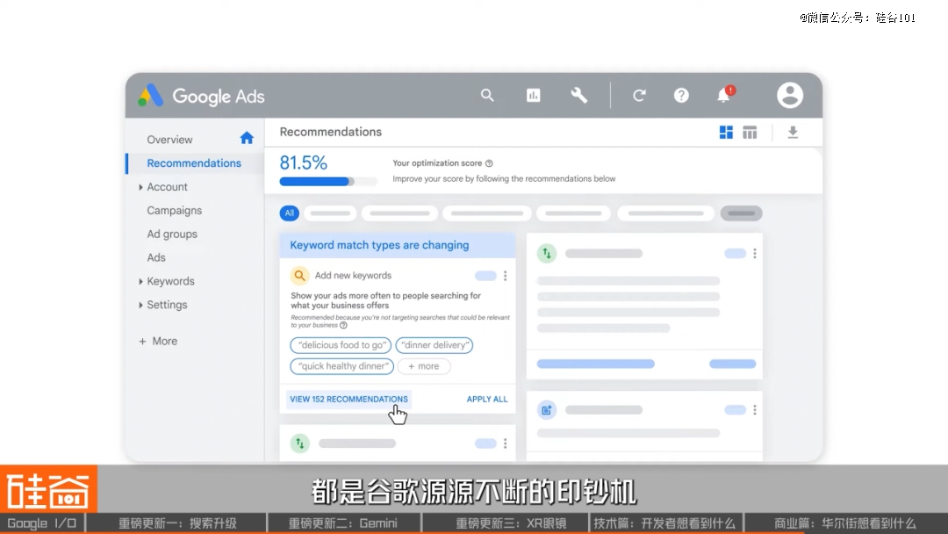Expand the Account section arrow
Viewport: 948px width, 534px height.
tap(140, 187)
